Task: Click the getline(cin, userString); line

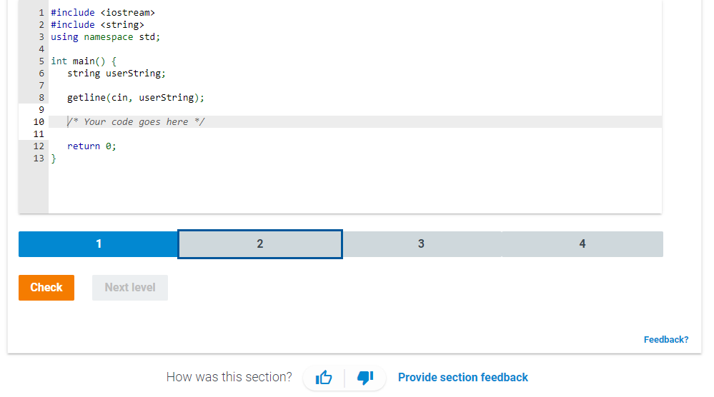Action: coord(355,97)
